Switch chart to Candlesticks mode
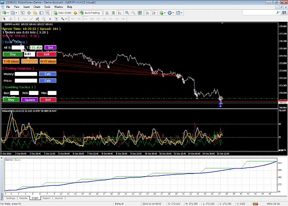Image resolution: width=288 pixels, height=206 pixels. click(x=113, y=13)
